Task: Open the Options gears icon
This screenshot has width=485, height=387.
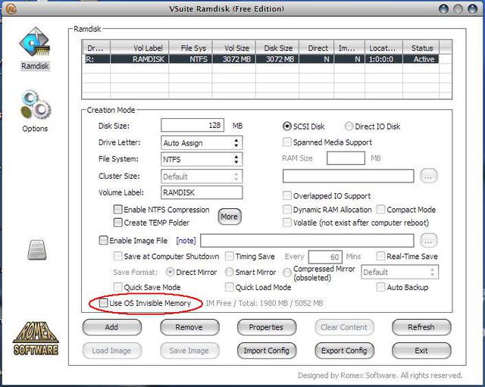Action: coord(36,105)
